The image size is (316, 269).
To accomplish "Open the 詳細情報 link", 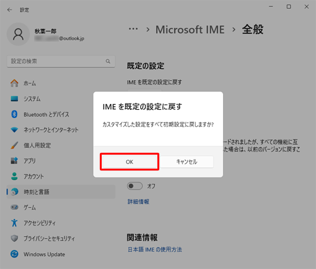I will click(x=138, y=201).
